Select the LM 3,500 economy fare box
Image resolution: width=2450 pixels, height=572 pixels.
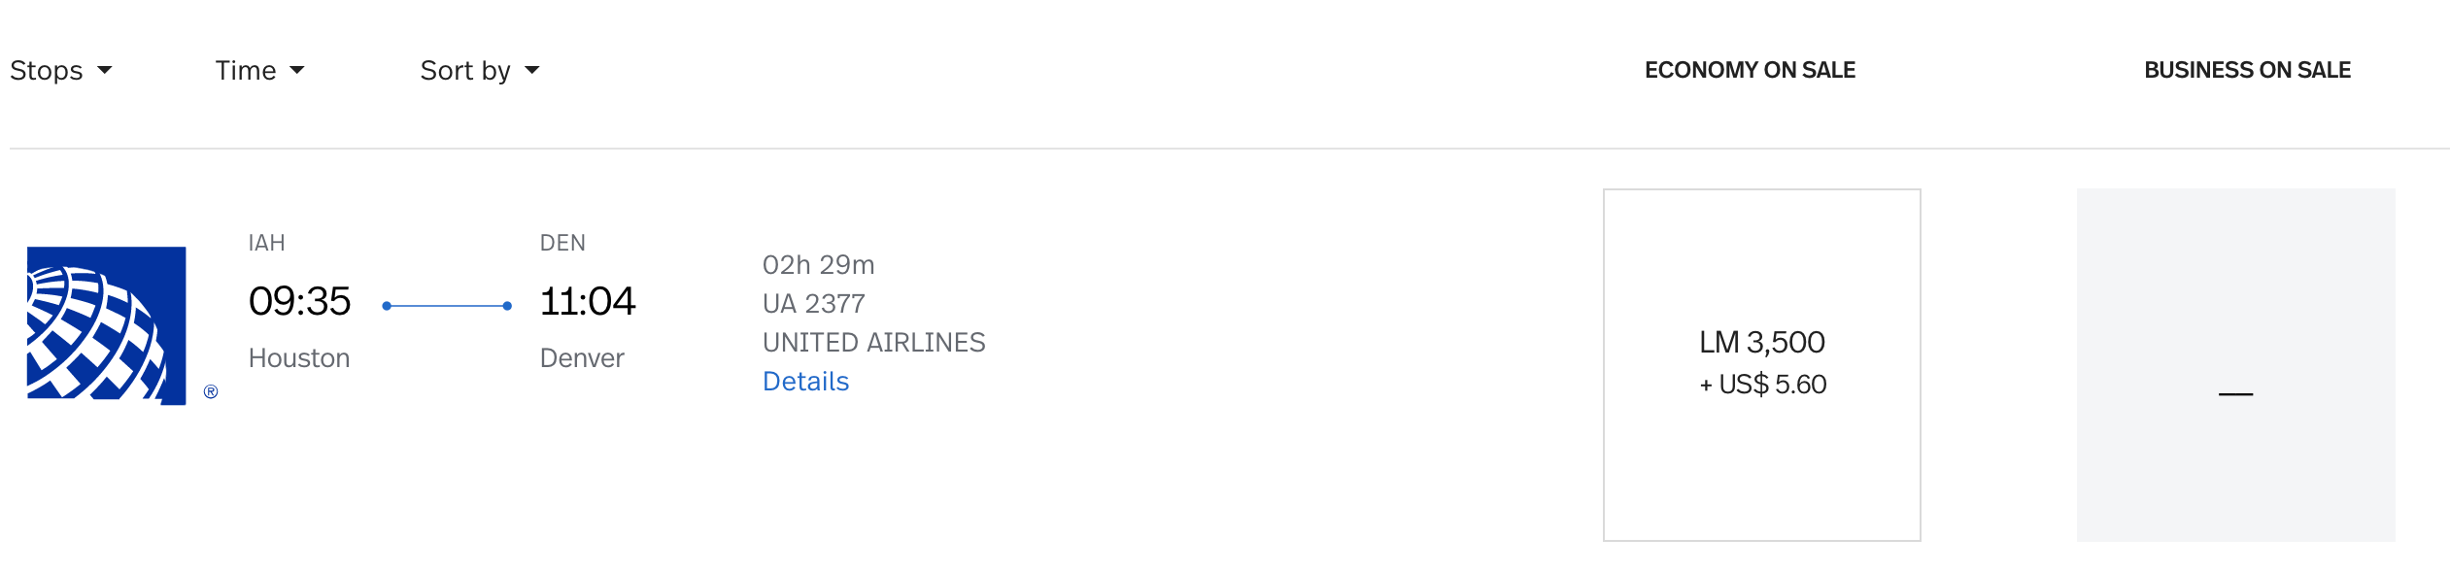coord(1761,365)
